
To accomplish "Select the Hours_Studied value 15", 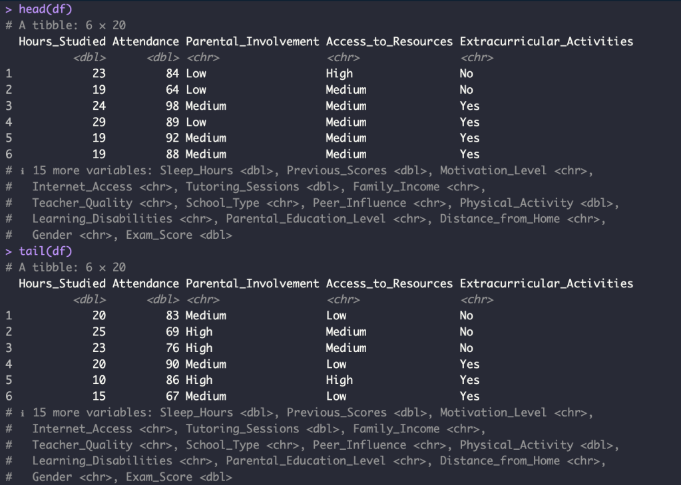I will click(99, 396).
